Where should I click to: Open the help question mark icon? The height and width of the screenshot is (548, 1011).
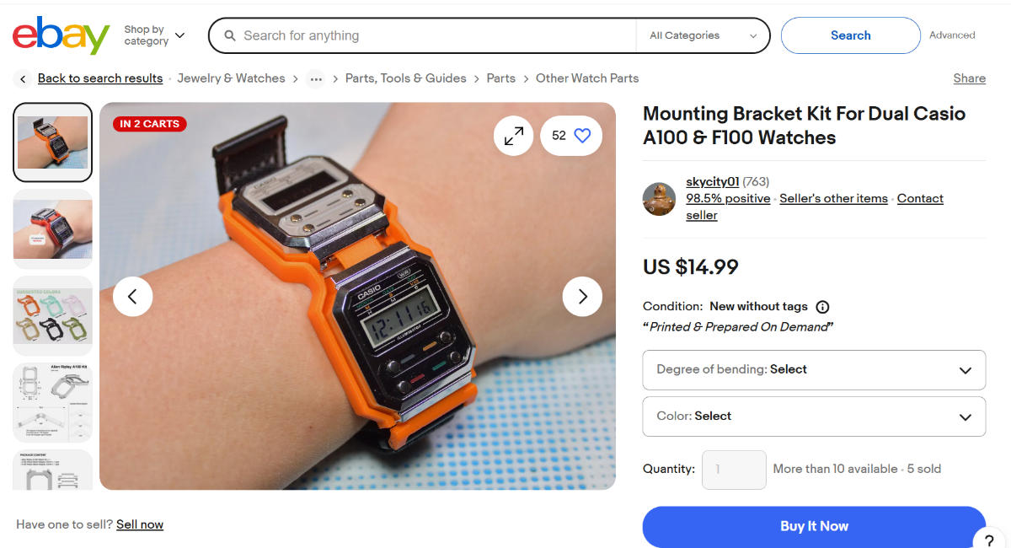[989, 541]
